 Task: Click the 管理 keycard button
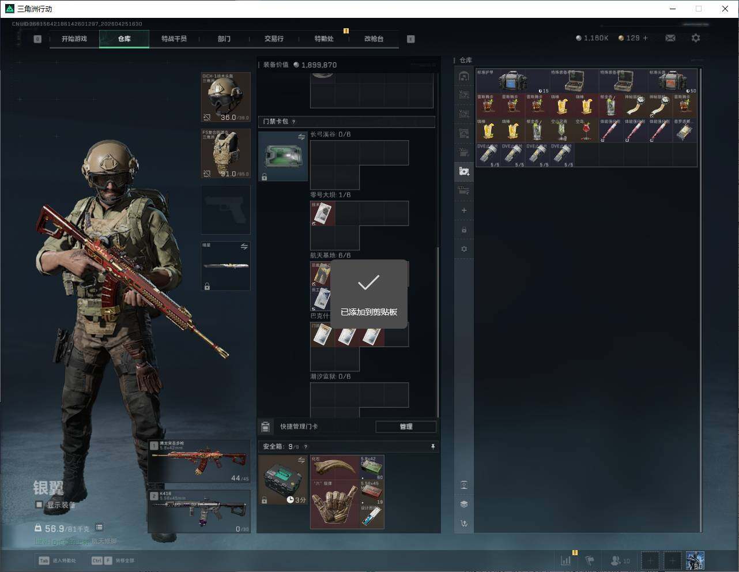click(406, 427)
